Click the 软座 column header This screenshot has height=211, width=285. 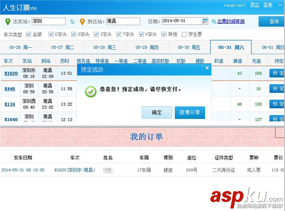point(219,61)
